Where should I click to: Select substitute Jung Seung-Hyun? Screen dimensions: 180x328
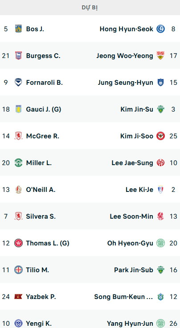tap(126, 83)
